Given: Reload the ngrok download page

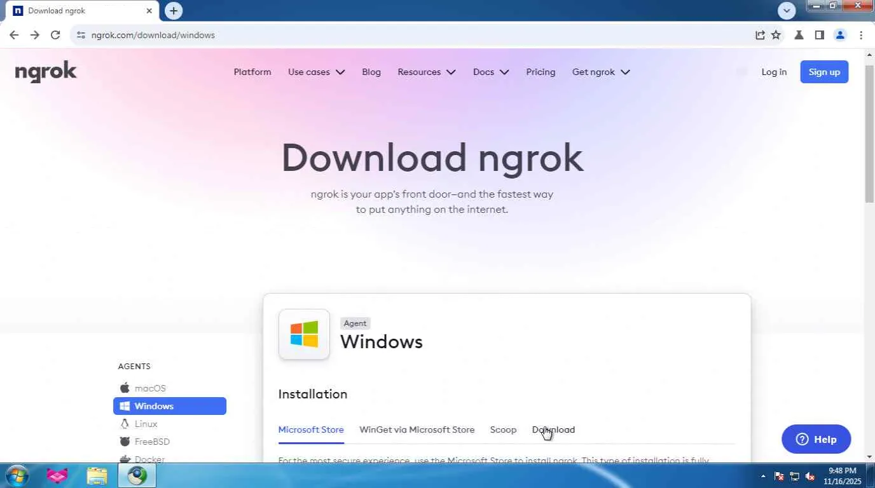Looking at the screenshot, I should click(x=55, y=35).
